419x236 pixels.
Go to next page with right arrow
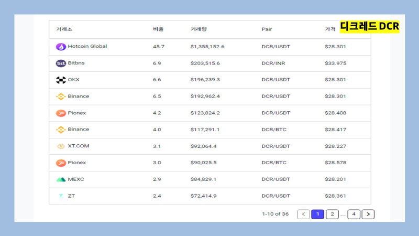click(x=368, y=214)
